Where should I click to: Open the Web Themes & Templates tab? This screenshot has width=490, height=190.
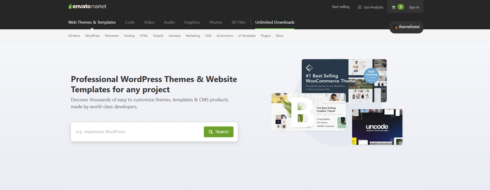pos(92,22)
